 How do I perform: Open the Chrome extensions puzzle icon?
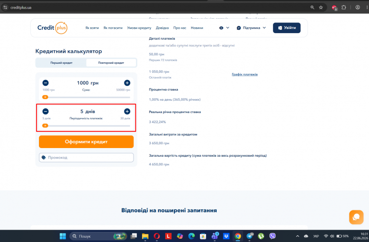coord(344,7)
